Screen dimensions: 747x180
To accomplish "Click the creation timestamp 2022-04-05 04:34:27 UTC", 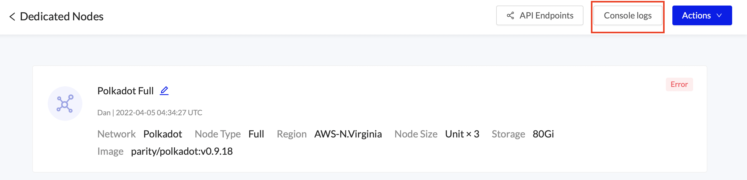I will click(159, 113).
